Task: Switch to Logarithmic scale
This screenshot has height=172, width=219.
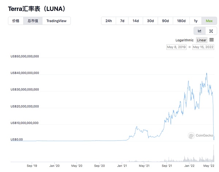Action: tap(184, 40)
